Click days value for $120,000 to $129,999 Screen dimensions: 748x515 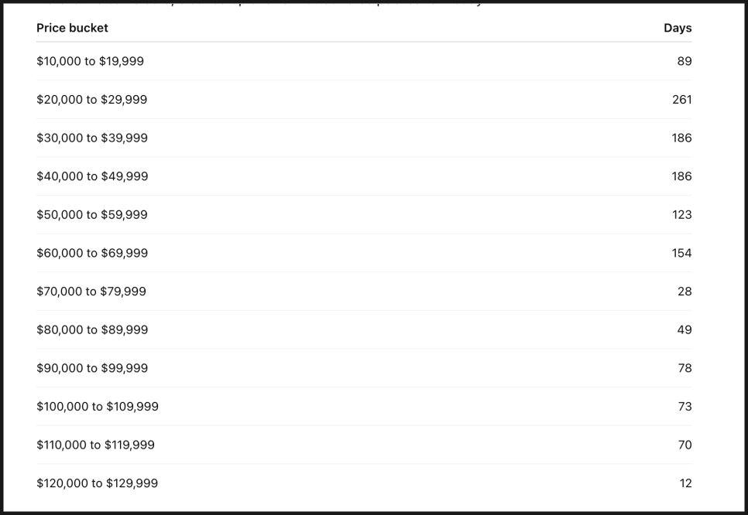pos(685,483)
